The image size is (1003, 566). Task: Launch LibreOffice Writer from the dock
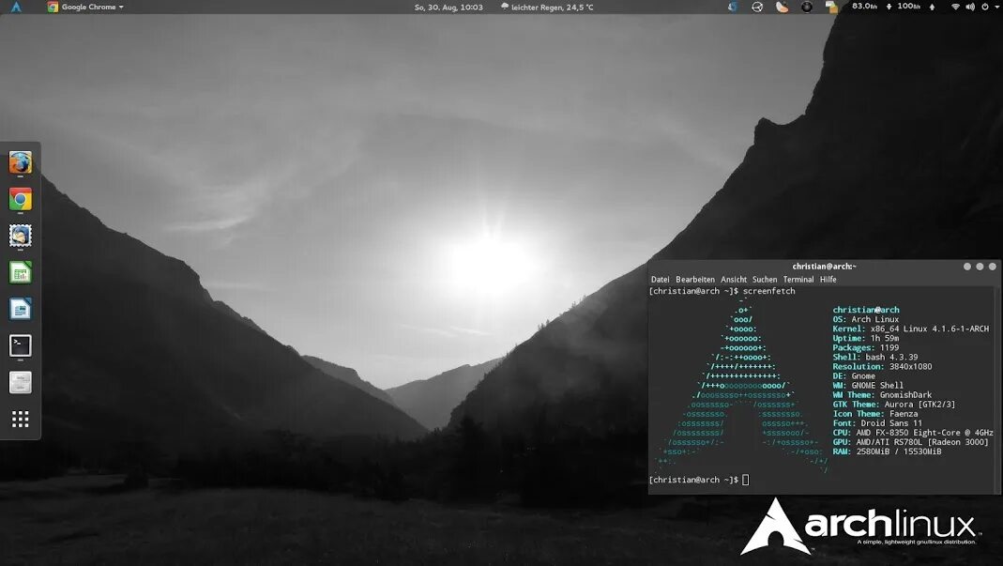tap(21, 309)
